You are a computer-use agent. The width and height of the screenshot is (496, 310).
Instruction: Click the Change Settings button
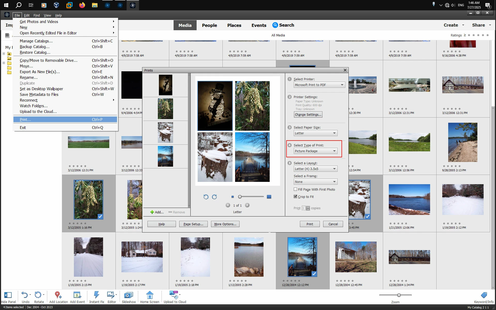(308, 115)
